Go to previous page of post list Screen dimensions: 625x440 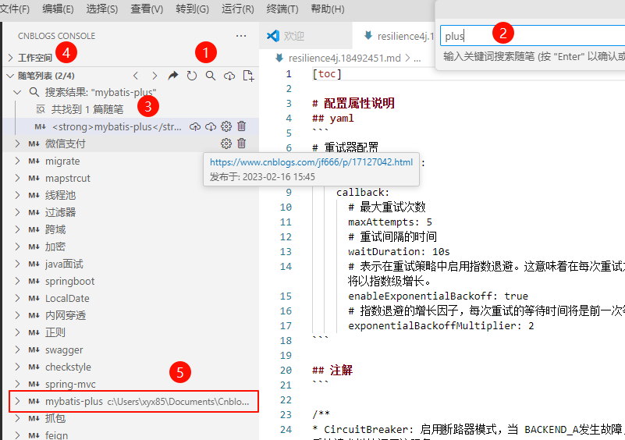[136, 76]
